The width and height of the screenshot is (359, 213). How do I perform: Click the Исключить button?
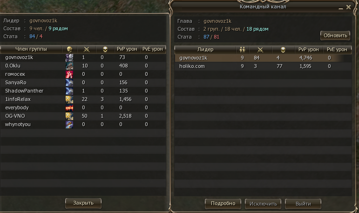tap(263, 204)
